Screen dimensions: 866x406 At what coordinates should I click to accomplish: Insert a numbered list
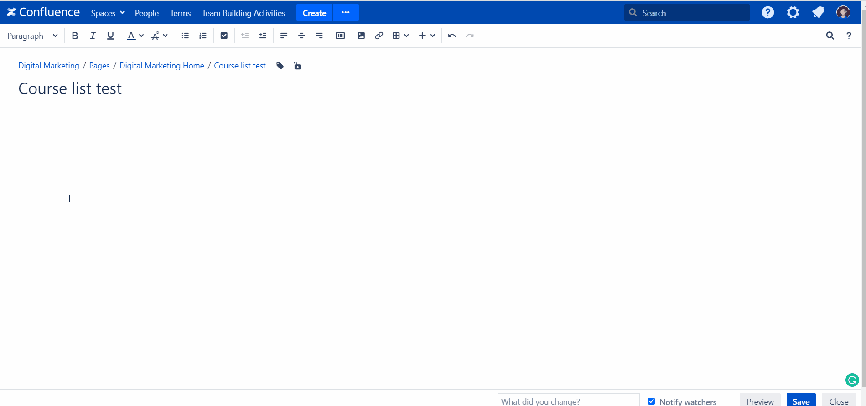[203, 36]
